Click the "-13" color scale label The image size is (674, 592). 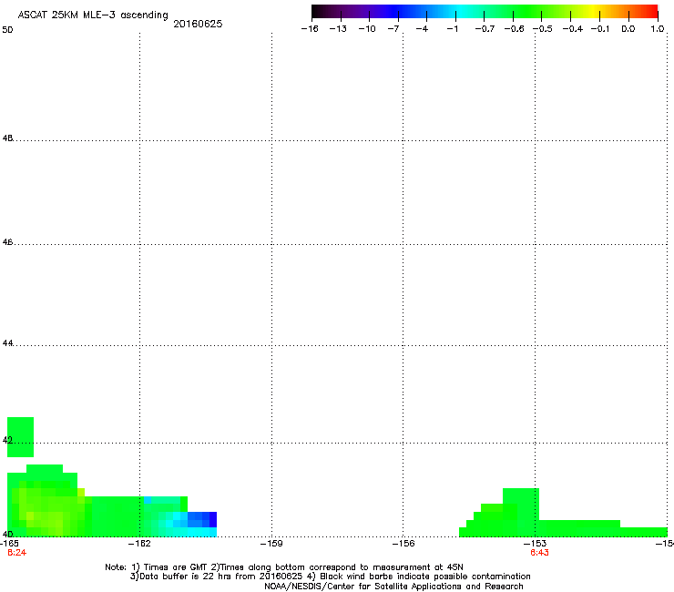coord(338,29)
